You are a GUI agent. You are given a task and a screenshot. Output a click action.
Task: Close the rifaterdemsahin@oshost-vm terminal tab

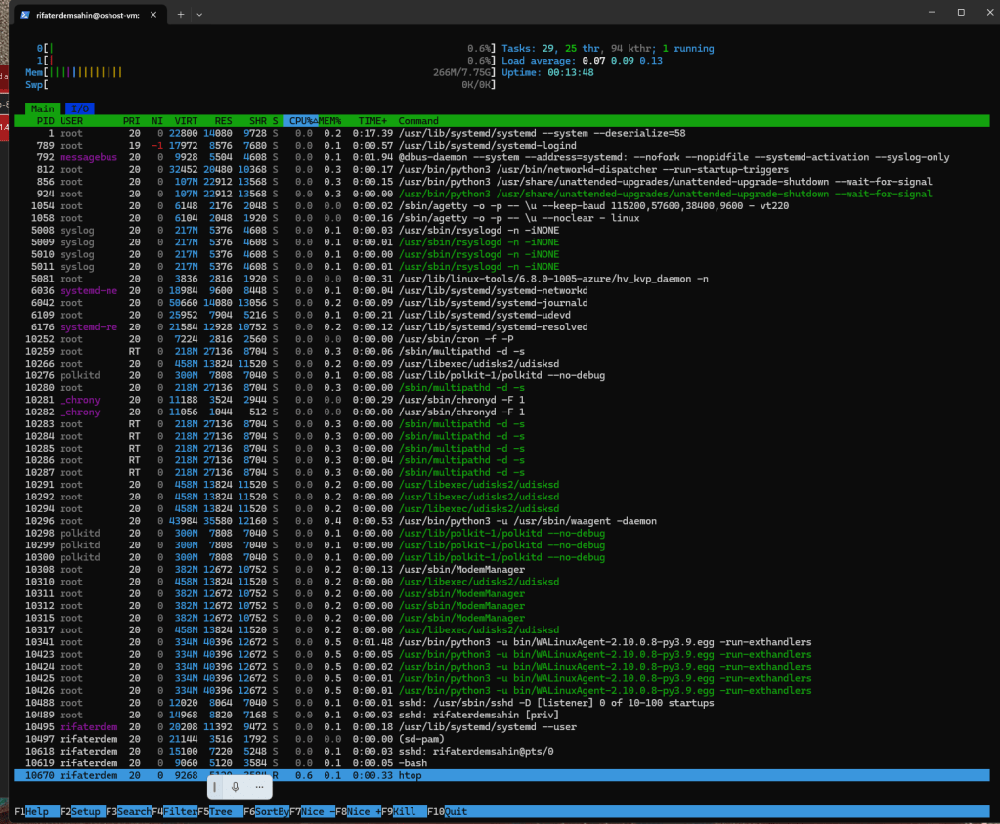[153, 14]
